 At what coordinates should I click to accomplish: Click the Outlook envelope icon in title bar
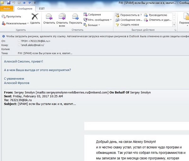2,3
